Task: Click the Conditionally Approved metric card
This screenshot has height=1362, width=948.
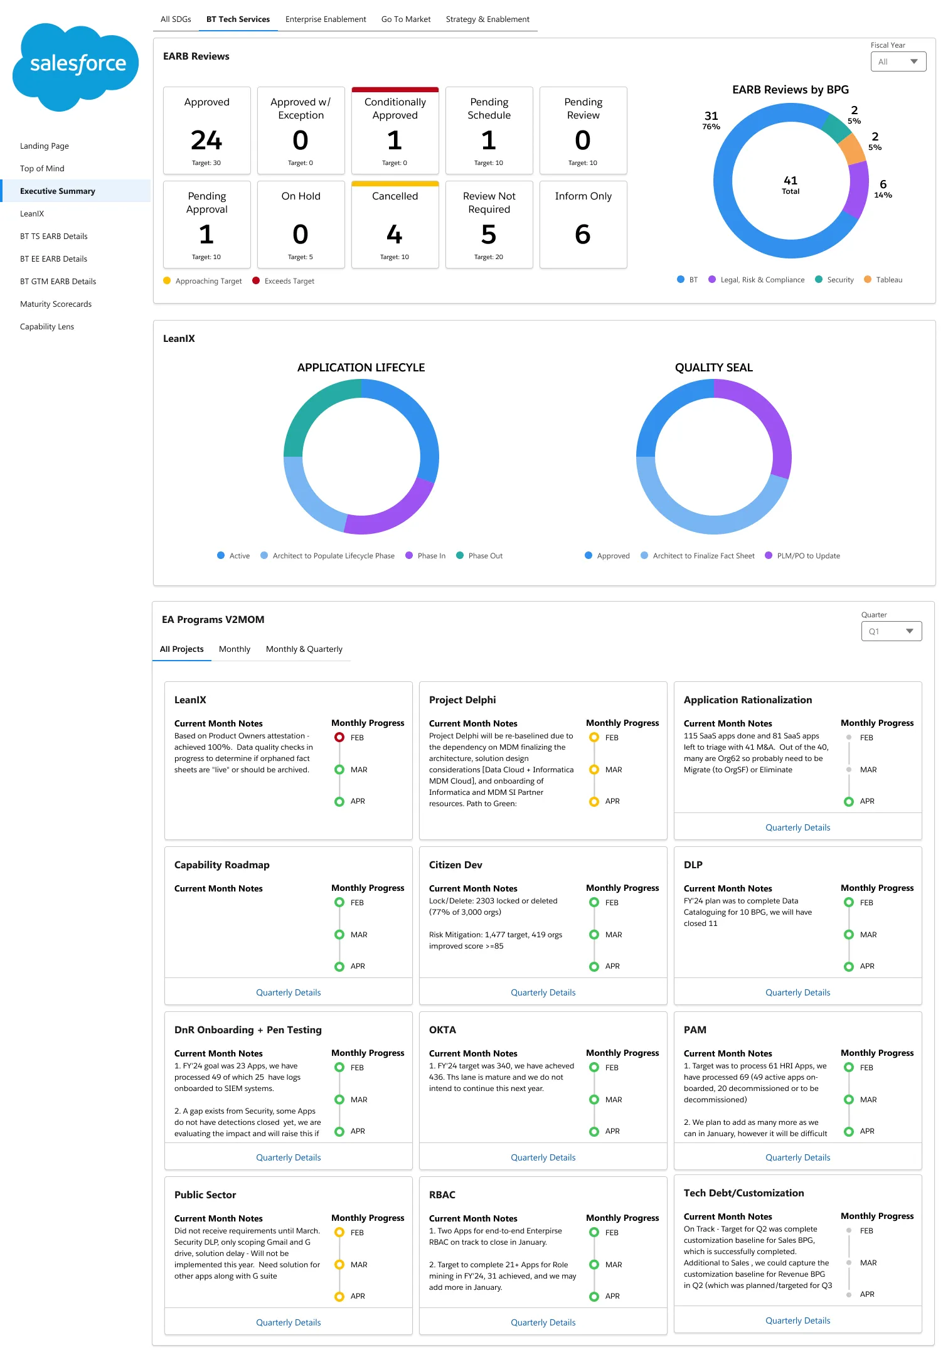Action: click(x=395, y=130)
